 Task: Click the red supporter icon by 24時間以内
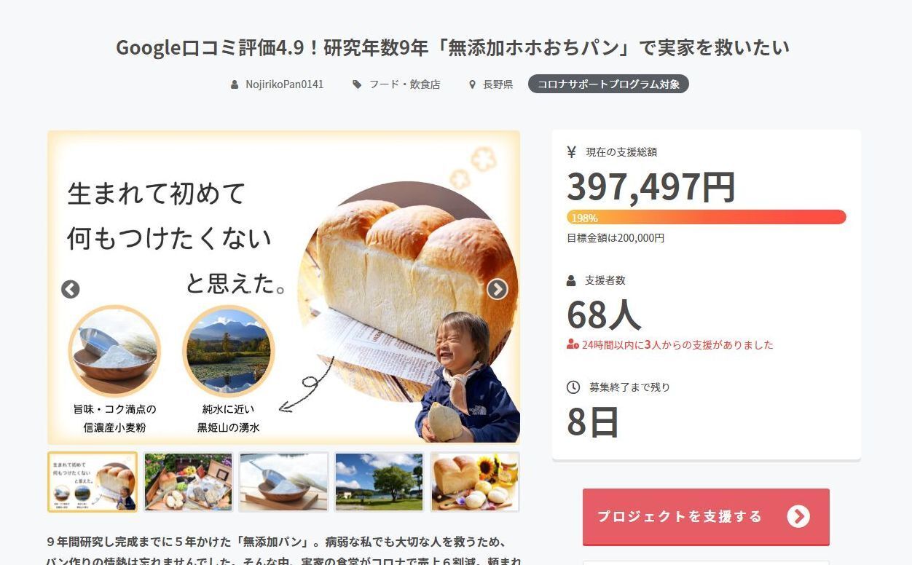point(573,344)
